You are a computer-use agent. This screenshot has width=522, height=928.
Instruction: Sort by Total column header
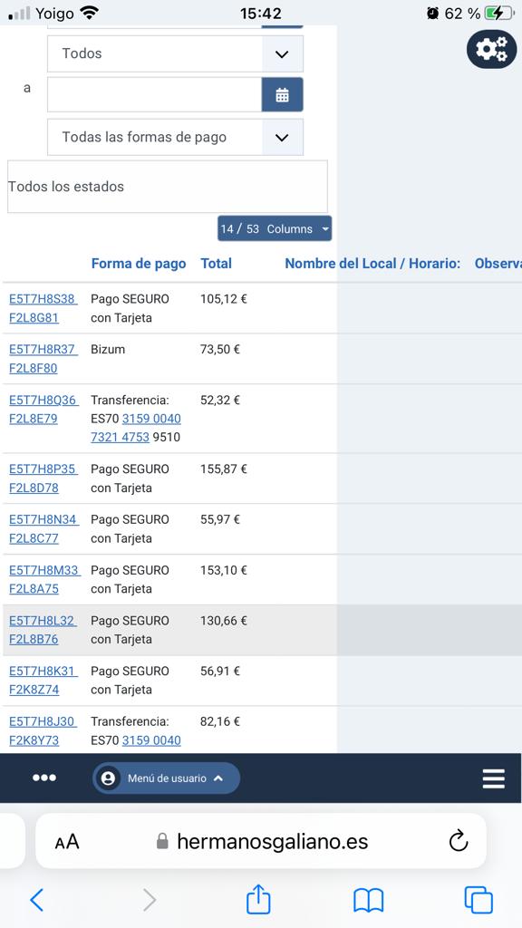[216, 264]
